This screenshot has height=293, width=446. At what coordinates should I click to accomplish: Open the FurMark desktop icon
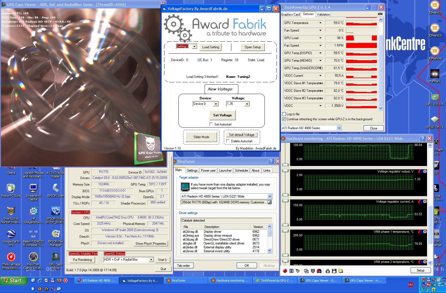coord(435,76)
